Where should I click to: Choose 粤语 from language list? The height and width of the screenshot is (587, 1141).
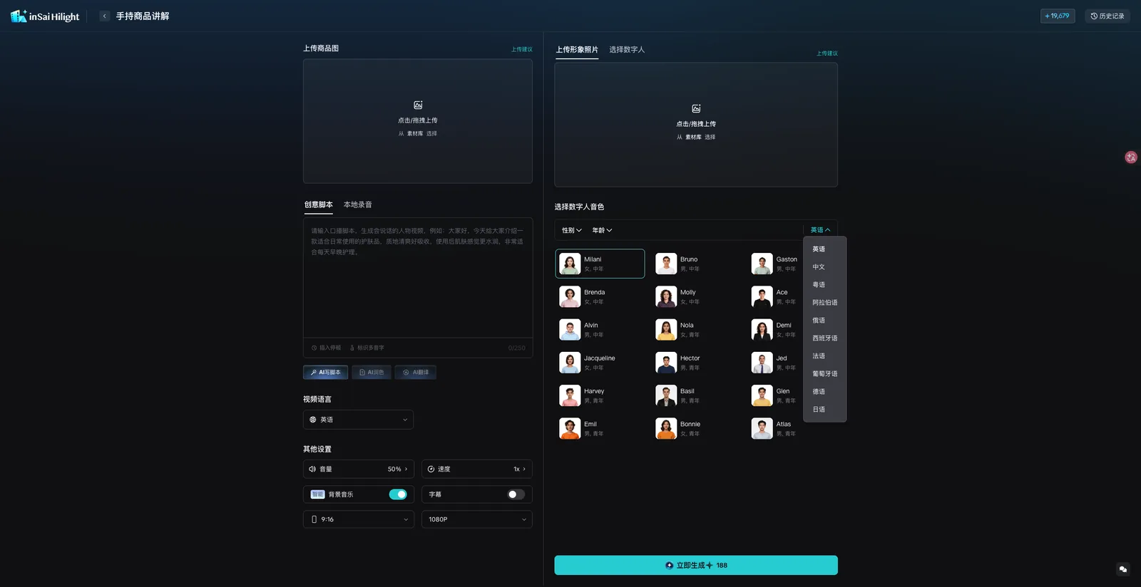[x=824, y=285]
